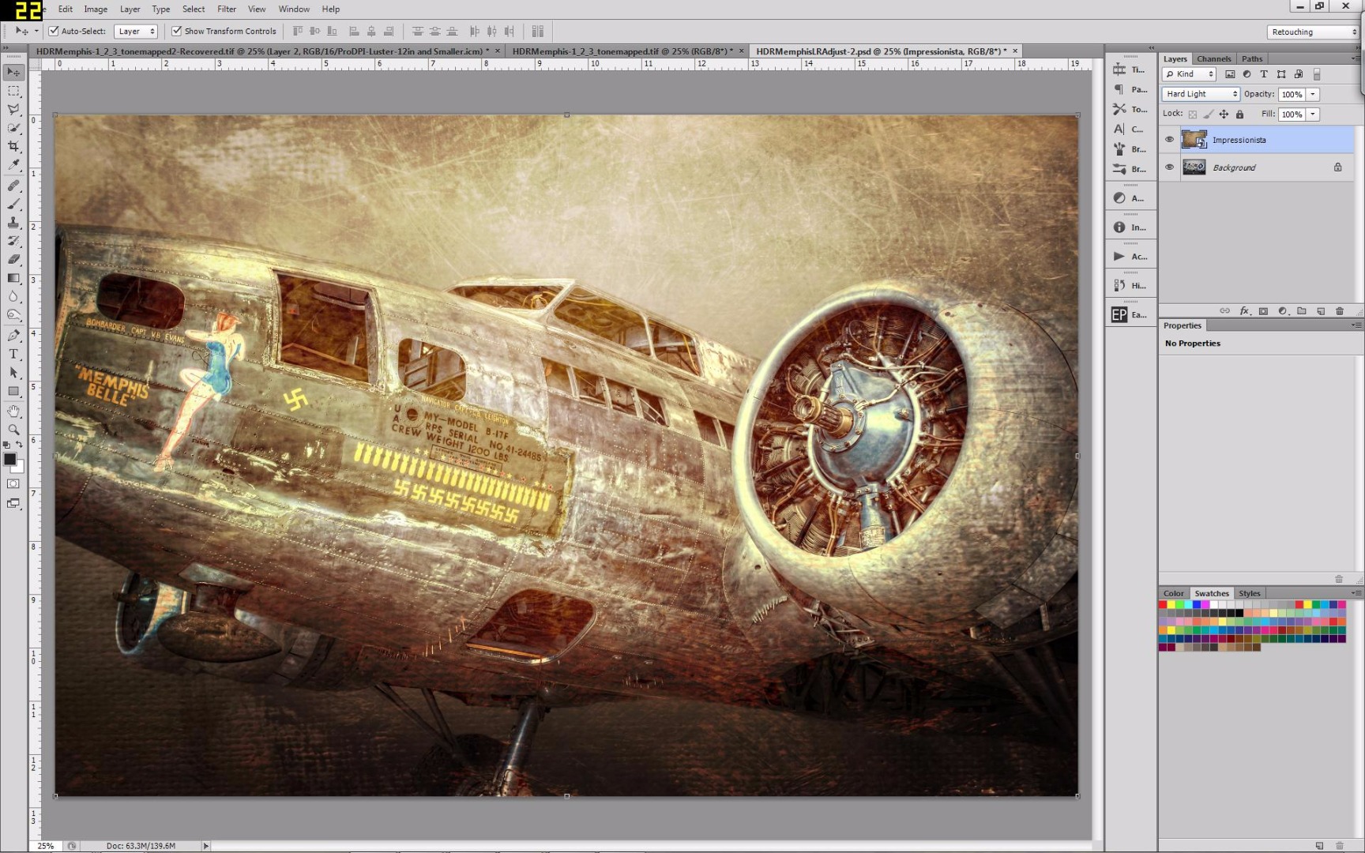Switch to the Paths tab
The width and height of the screenshot is (1365, 853).
(1252, 58)
